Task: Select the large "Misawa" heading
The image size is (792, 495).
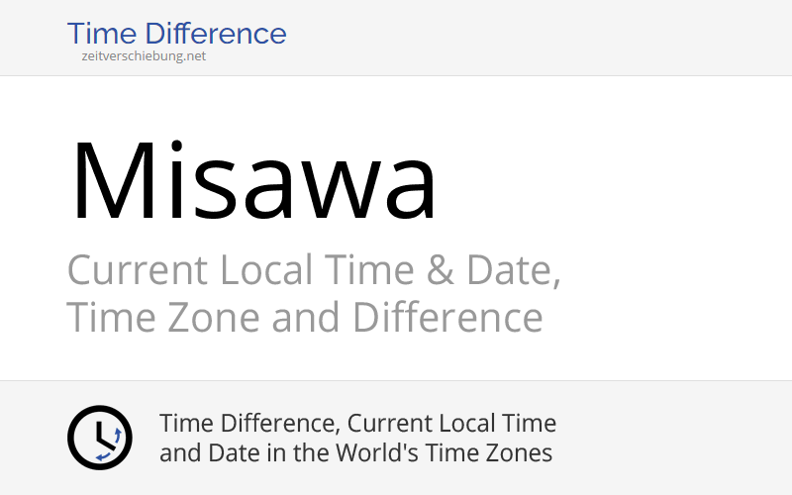Action: pyautogui.click(x=252, y=180)
